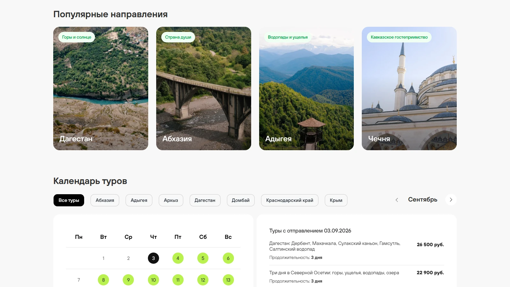
Task: Select calendar date 3
Action: (x=153, y=258)
